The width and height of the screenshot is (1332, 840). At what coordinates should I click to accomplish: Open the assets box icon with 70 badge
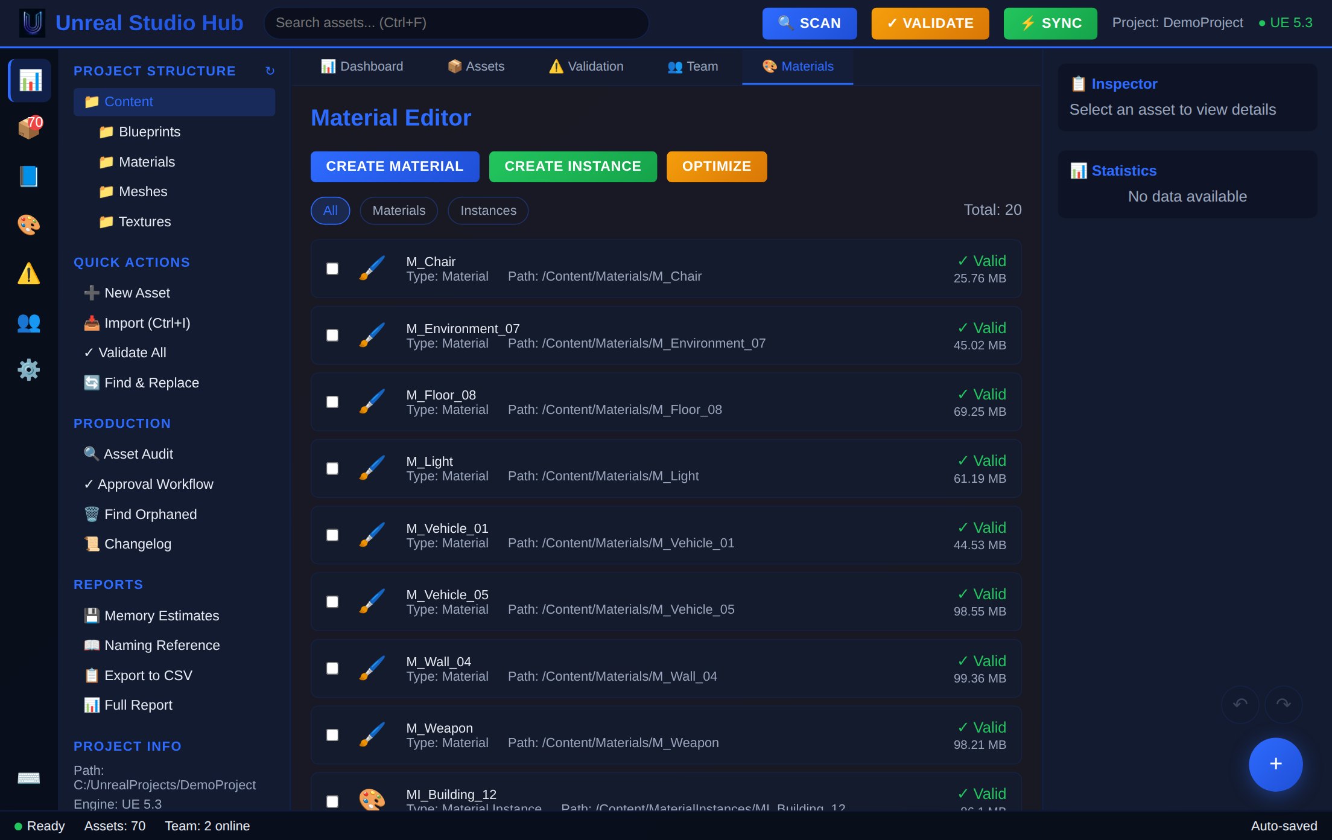point(30,128)
